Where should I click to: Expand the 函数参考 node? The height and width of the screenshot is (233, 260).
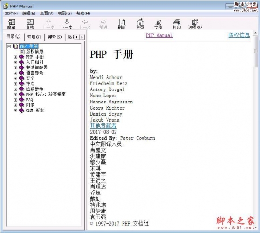click(15, 89)
